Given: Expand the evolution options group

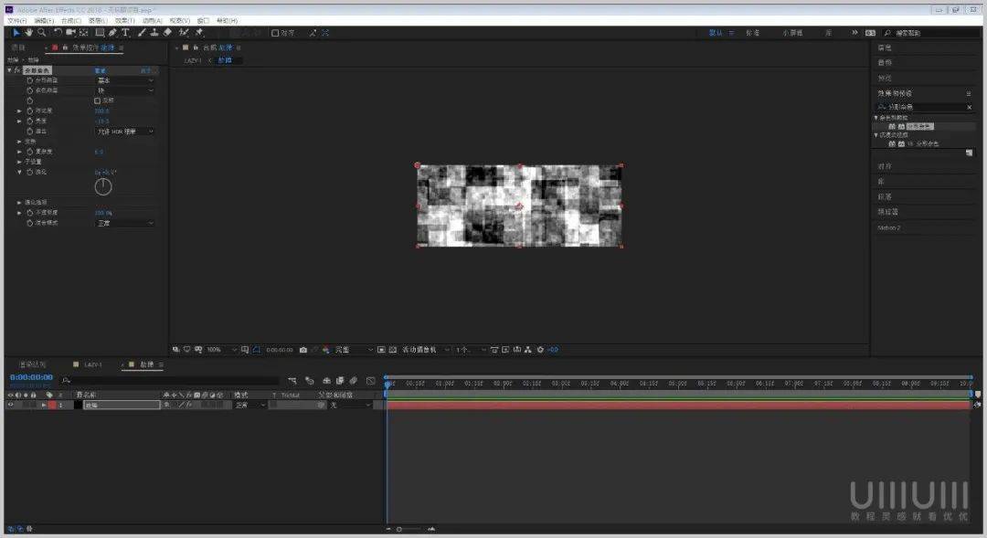Looking at the screenshot, I should coord(19,203).
